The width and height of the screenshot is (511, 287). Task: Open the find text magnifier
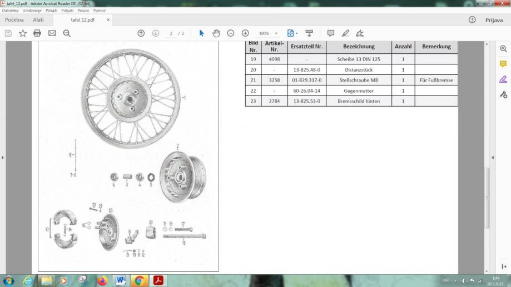[67, 33]
